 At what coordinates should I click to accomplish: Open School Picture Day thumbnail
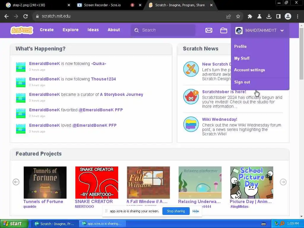click(252, 183)
